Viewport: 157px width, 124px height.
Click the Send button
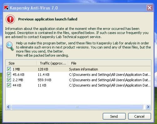114,116
